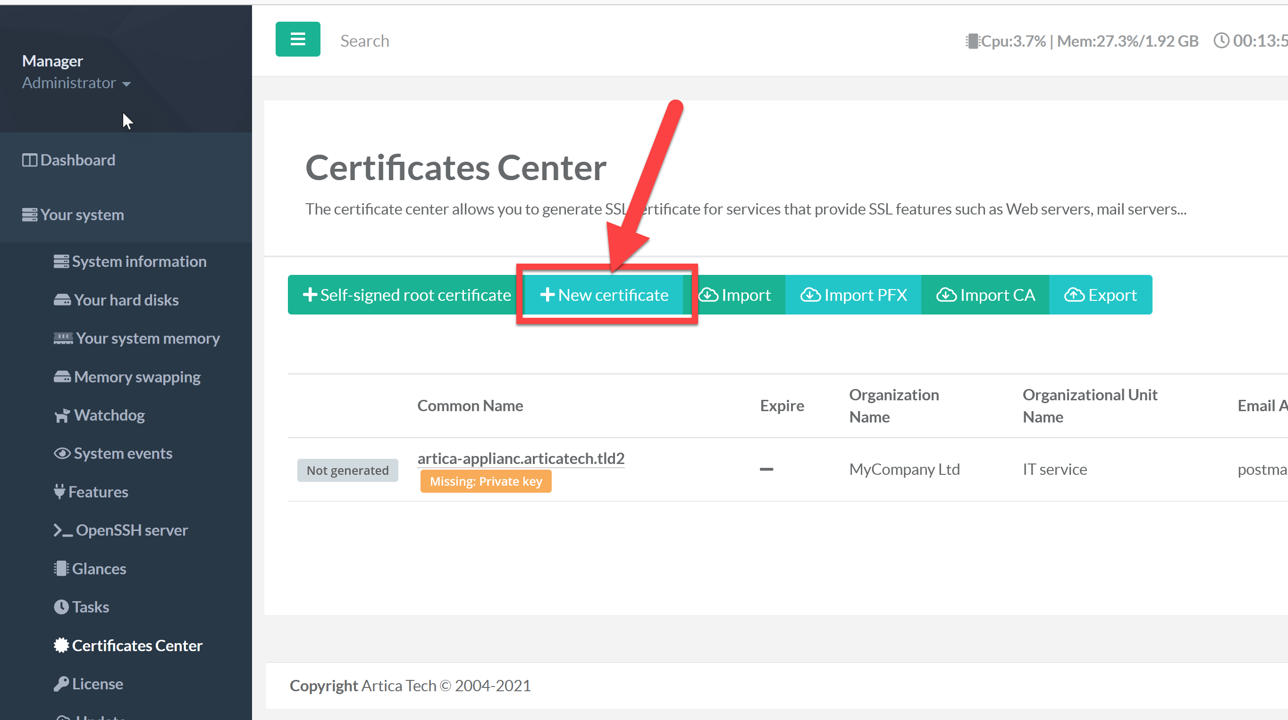This screenshot has width=1288, height=720.
Task: Focus the Search input field
Action: tap(365, 41)
